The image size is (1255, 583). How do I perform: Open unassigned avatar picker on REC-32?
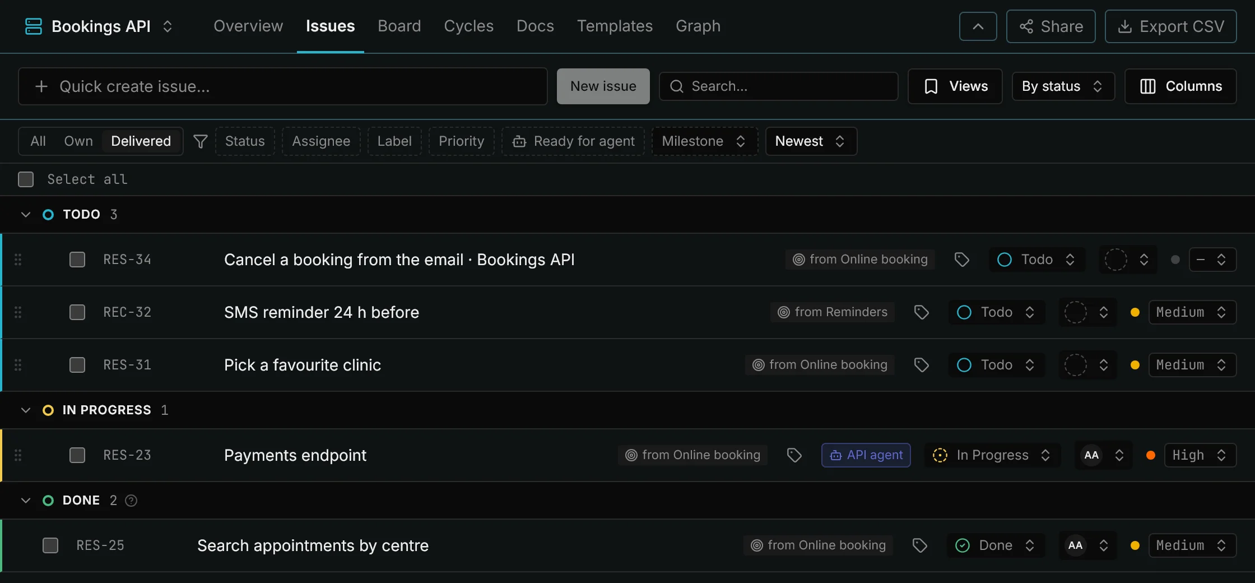(x=1087, y=312)
